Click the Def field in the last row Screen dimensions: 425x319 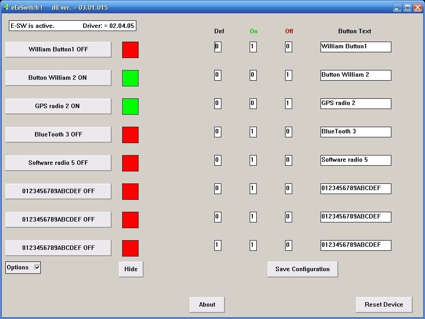tap(217, 245)
